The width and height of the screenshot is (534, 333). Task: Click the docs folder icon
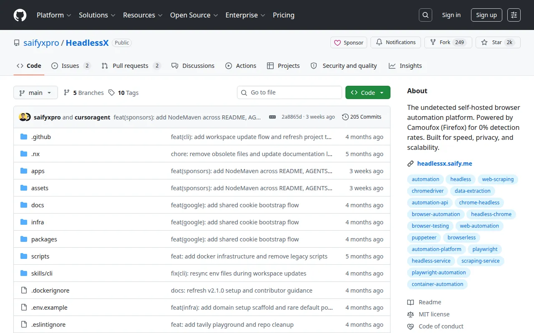click(24, 205)
